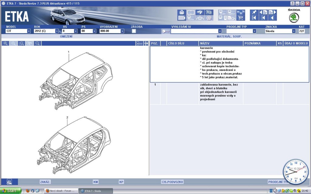Click the Windows Start button
Viewport: 311px width, 194px height.
(x=11, y=191)
